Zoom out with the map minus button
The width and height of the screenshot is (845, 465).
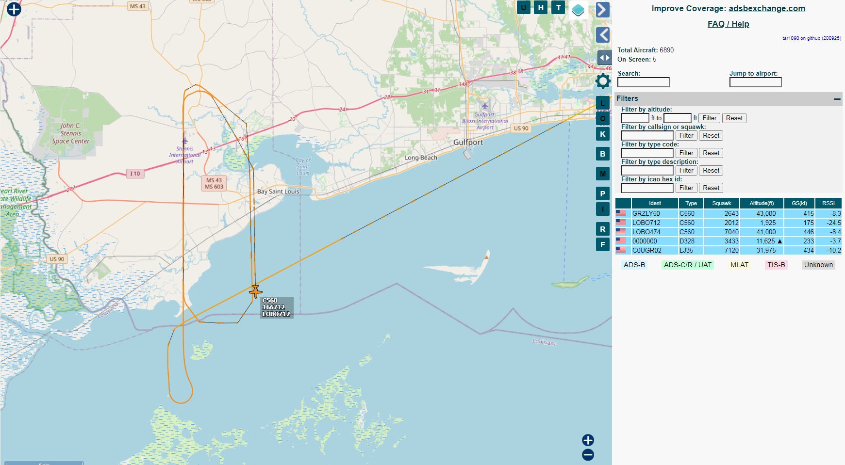click(588, 455)
